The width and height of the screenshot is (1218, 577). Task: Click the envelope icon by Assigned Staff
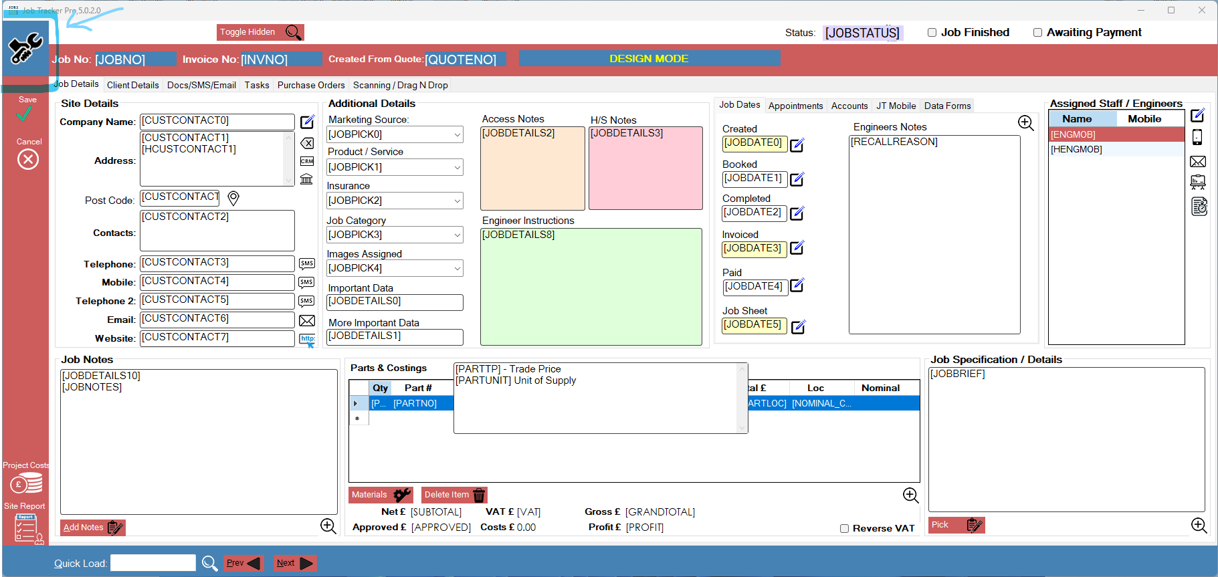click(1198, 161)
